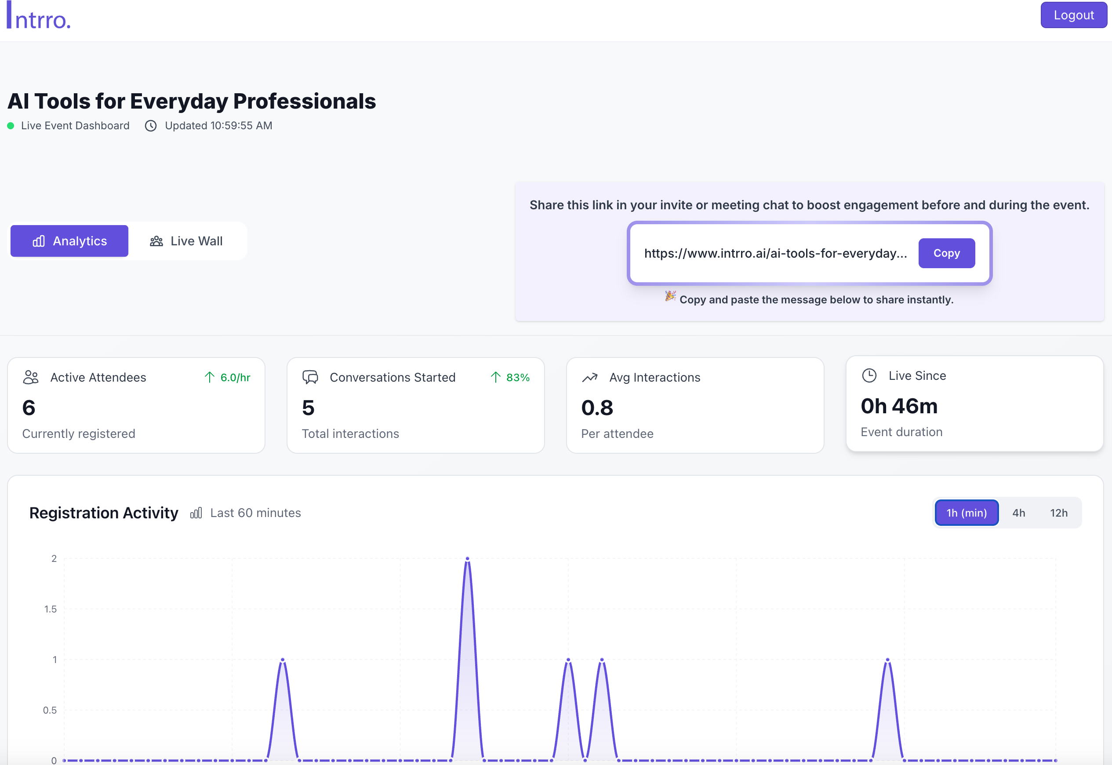1112x765 pixels.
Task: Open the Analytics tab
Action: [x=69, y=241]
